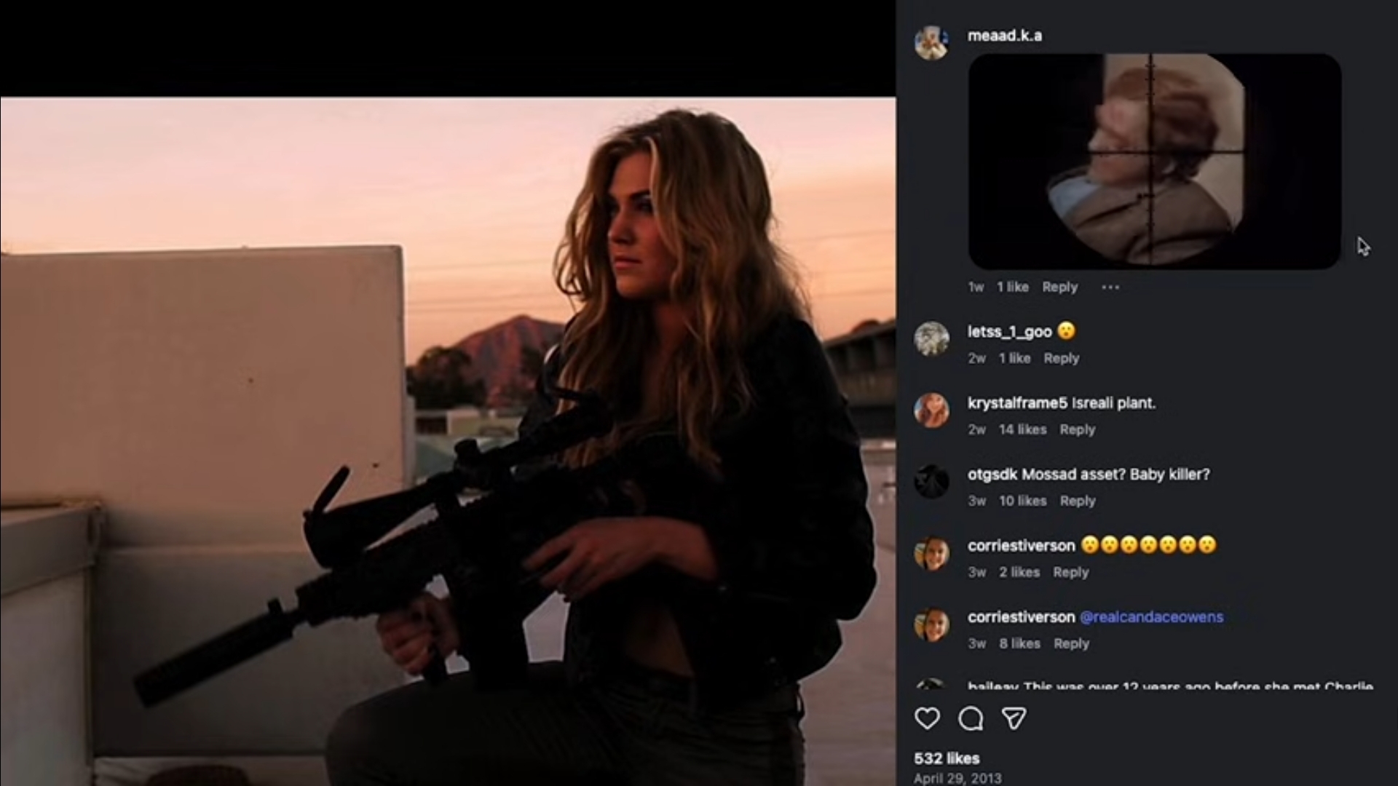Click the main post photo
This screenshot has width=1398, height=786.
pyautogui.click(x=448, y=441)
